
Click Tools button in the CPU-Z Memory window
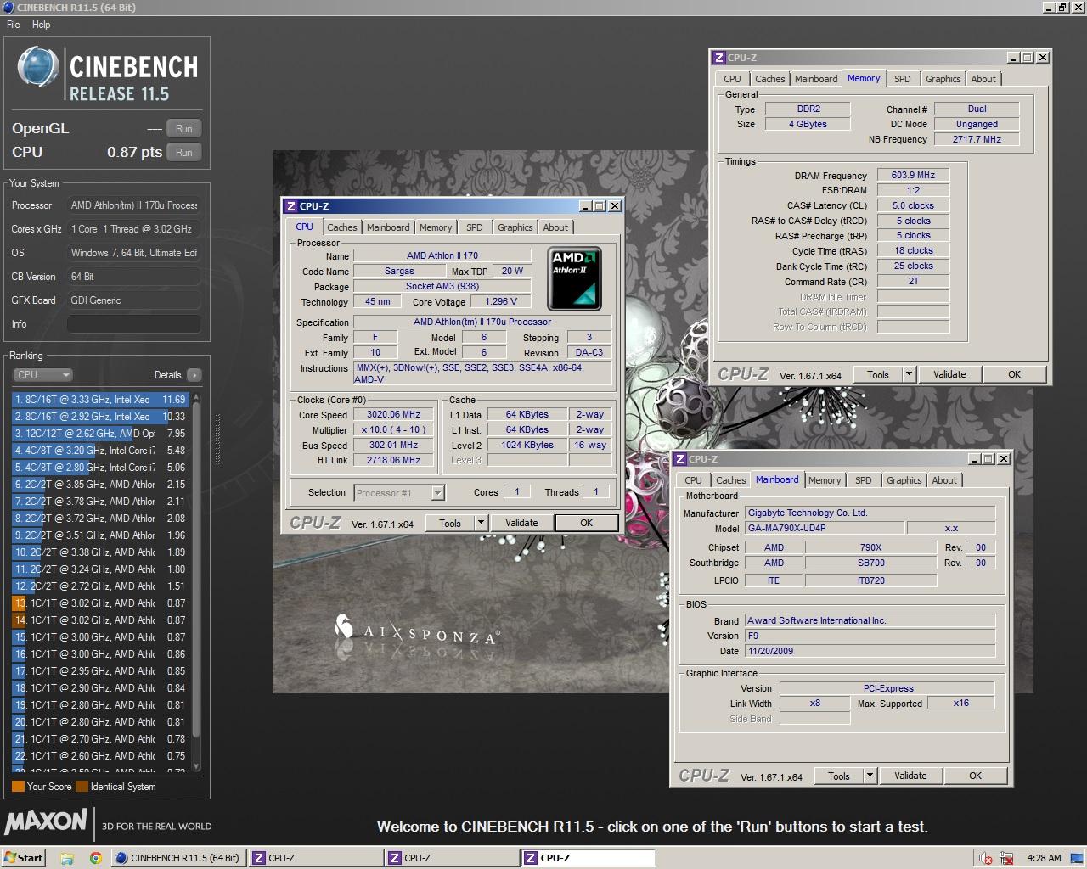878,374
